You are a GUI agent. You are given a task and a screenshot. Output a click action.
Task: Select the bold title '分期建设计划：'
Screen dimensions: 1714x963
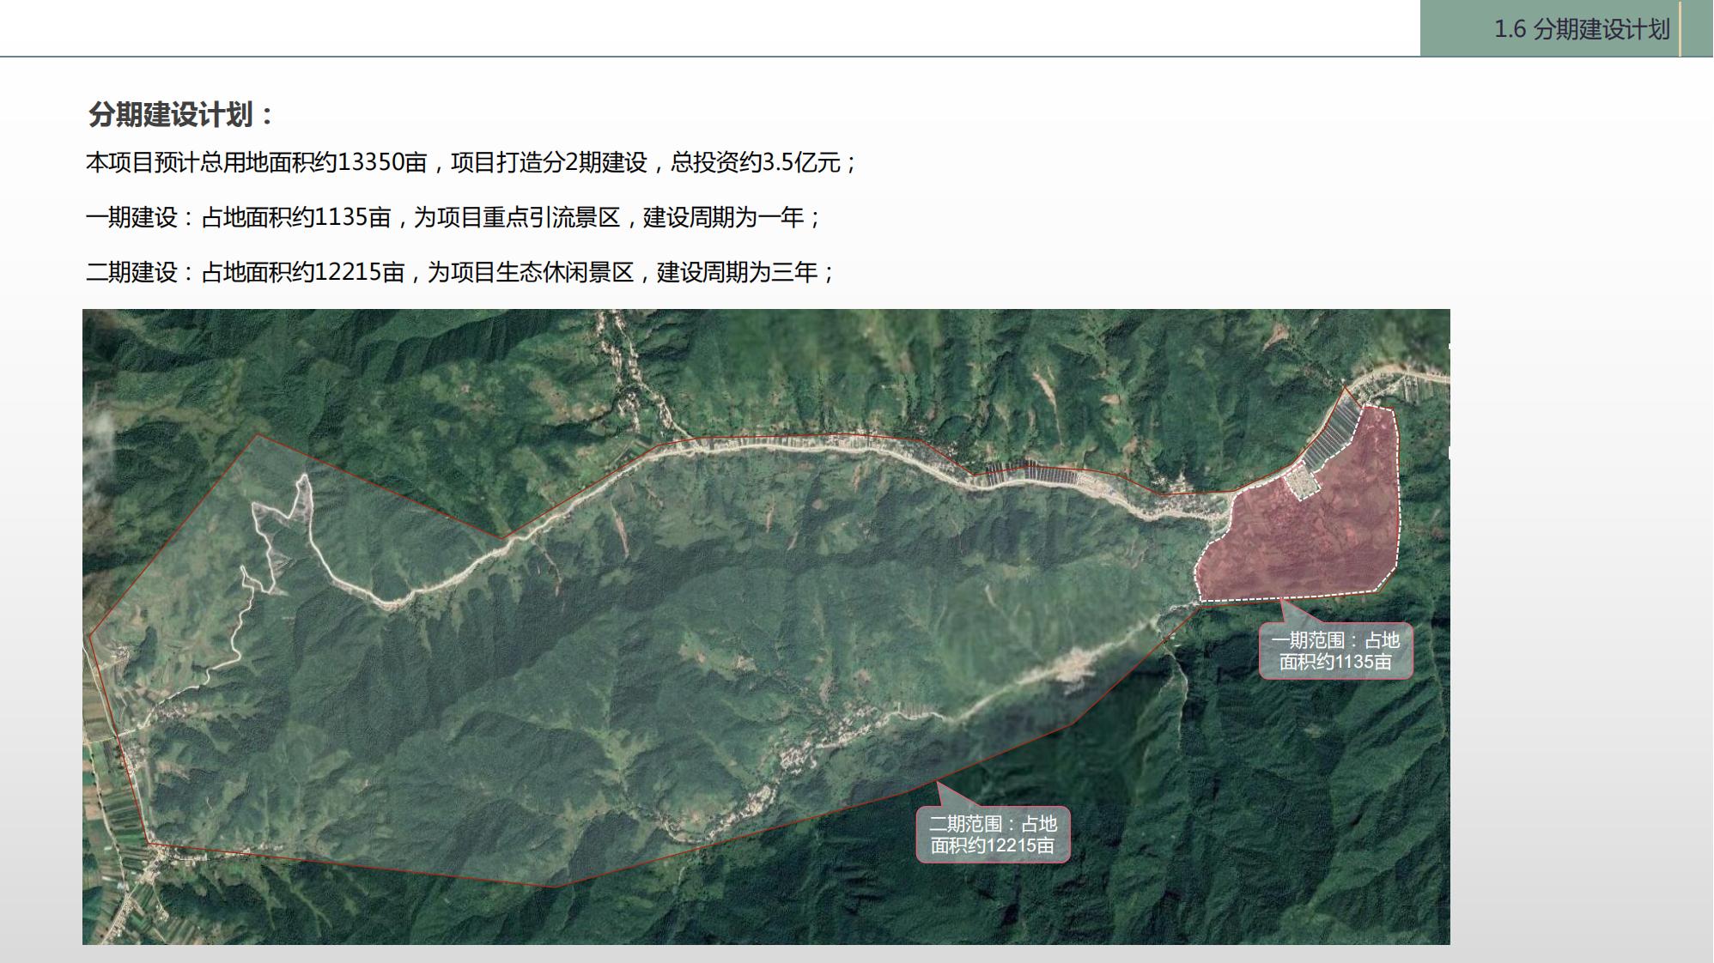tap(180, 114)
